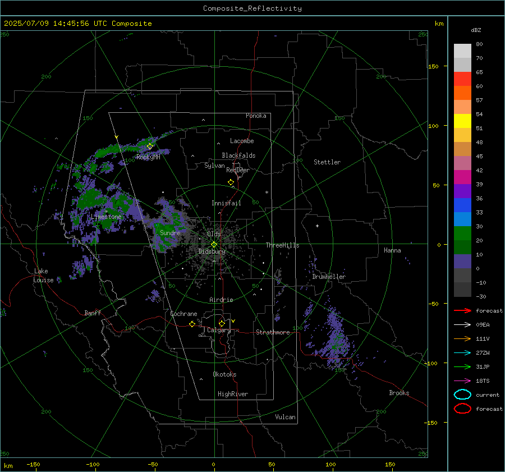Click the Vulcan town label
This screenshot has width=505, height=472.
[285, 417]
